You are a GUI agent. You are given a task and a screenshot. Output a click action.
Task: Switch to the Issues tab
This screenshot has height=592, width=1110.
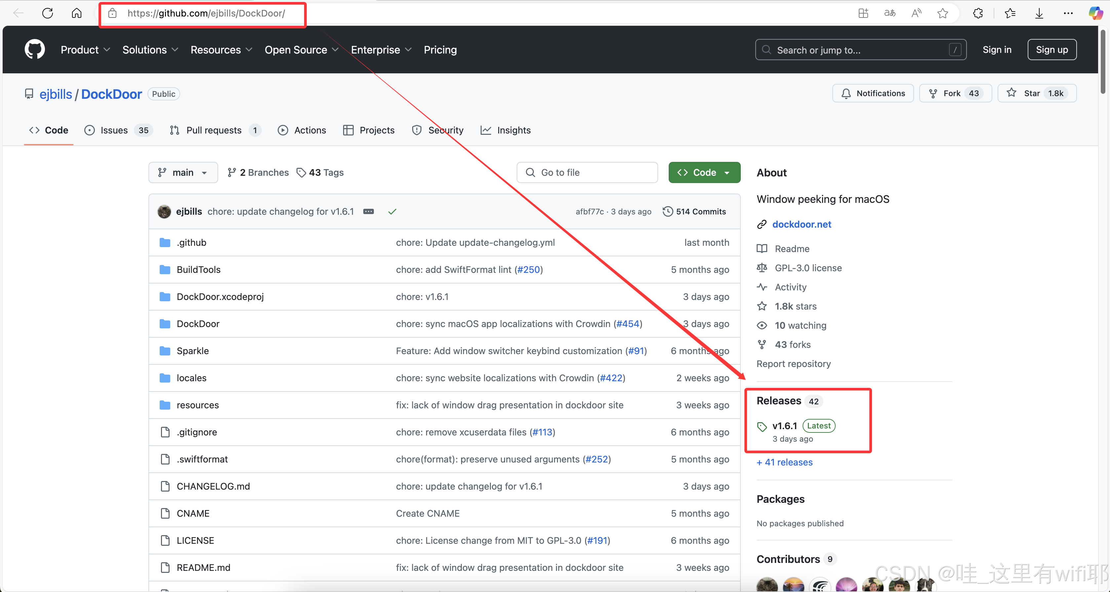[x=113, y=130]
